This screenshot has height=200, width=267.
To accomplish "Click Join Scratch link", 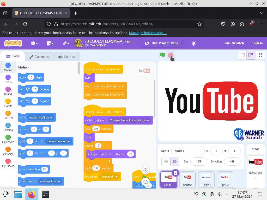I will (x=234, y=43).
